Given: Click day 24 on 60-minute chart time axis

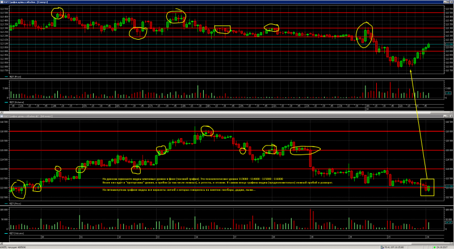Looking at the screenshot, I should click(x=427, y=237).
